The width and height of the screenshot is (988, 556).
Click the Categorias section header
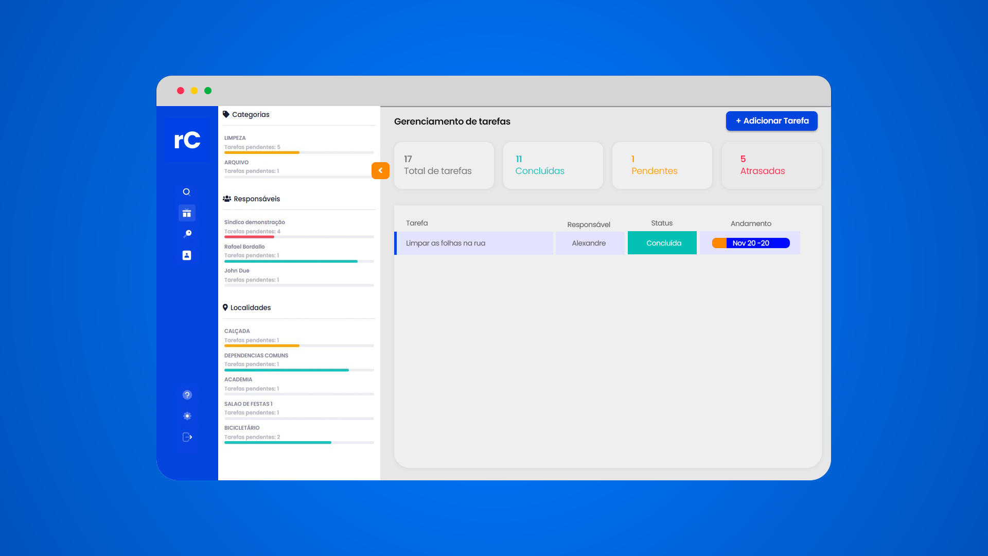click(x=250, y=114)
